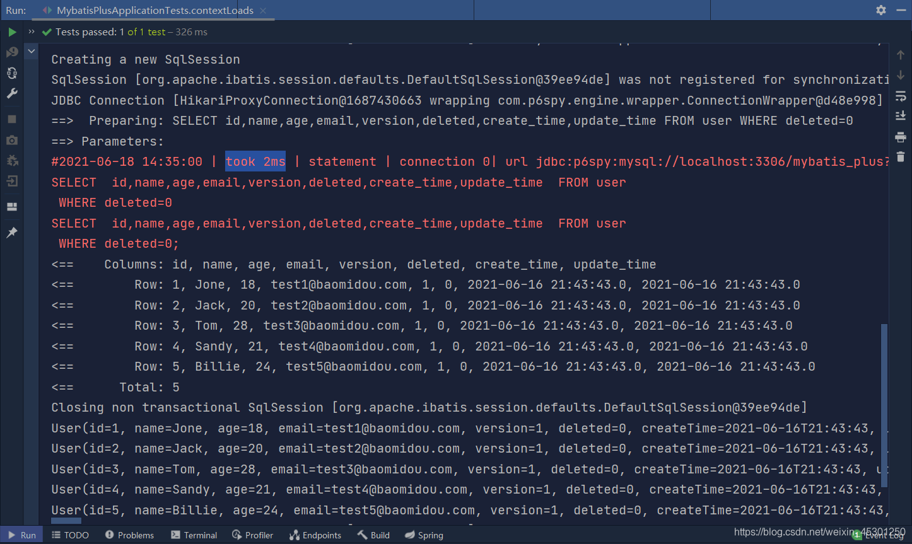The height and width of the screenshot is (544, 912).
Task: Click the row containing 'Sandy, 21'
Action: click(x=430, y=347)
